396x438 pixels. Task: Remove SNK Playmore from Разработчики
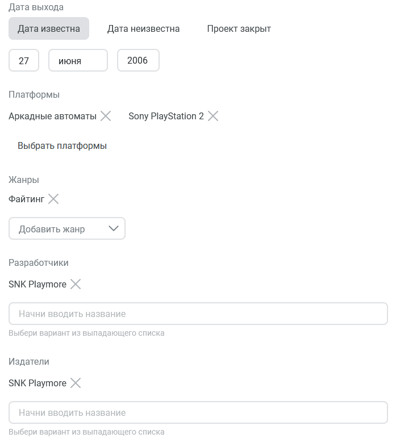[76, 284]
